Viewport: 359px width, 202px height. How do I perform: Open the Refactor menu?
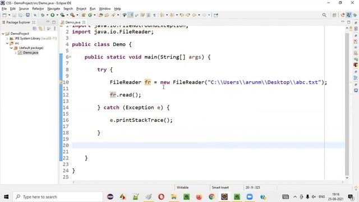tap(38, 9)
